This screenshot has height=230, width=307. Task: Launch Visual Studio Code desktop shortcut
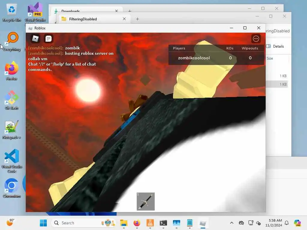tap(12, 161)
